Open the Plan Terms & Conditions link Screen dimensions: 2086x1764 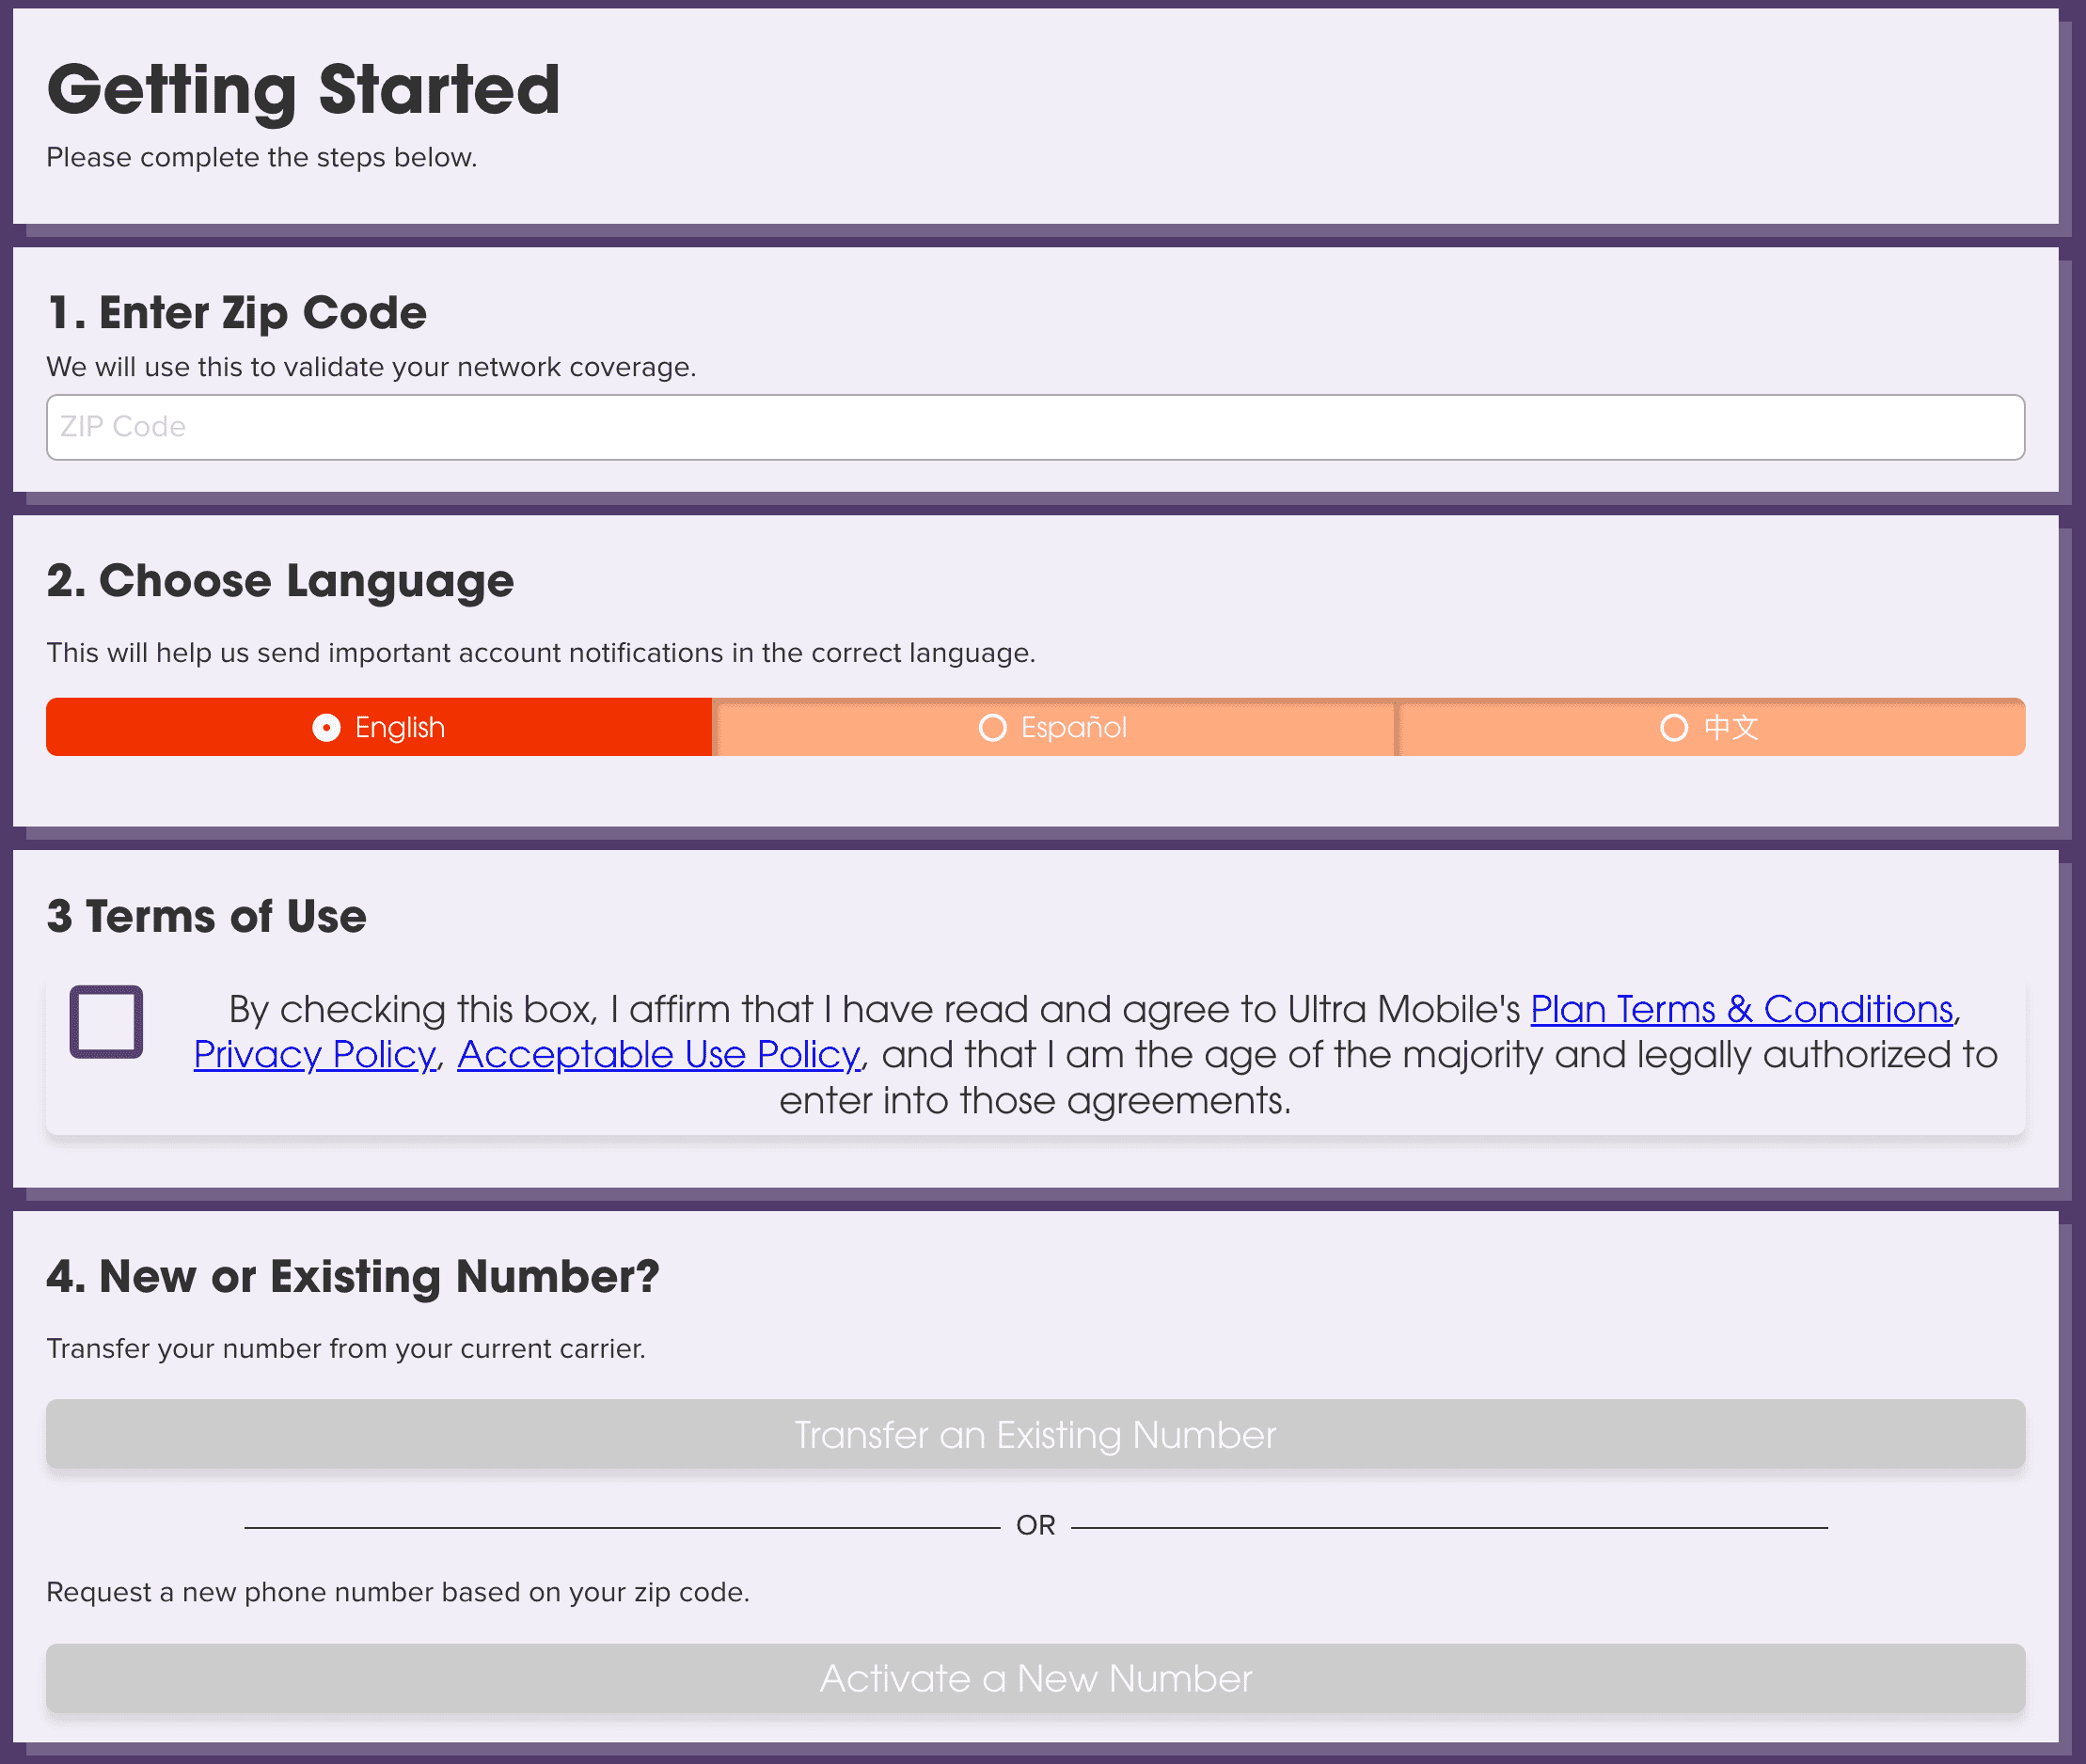(x=1741, y=1009)
